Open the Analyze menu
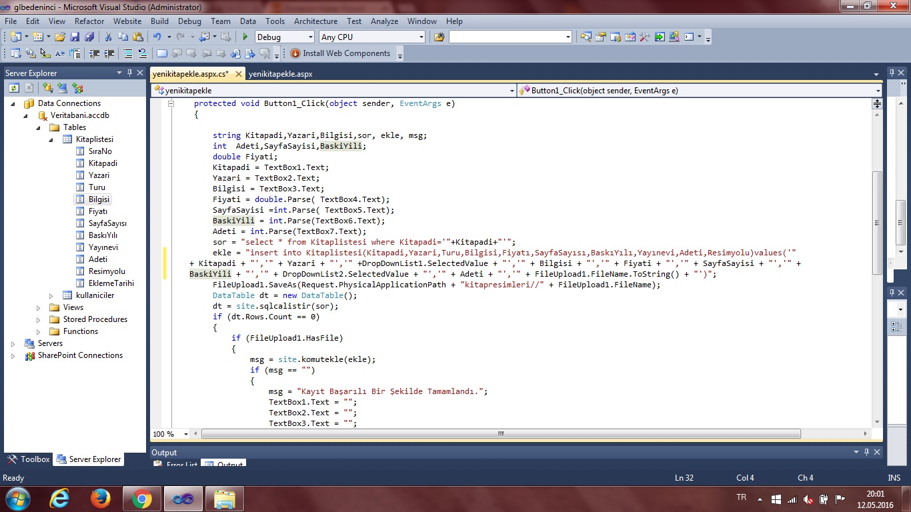911x512 pixels. [384, 21]
